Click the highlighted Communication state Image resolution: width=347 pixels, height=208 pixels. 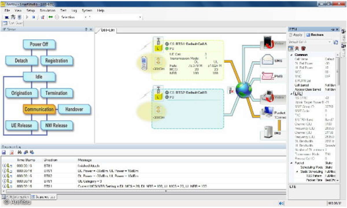39,109
